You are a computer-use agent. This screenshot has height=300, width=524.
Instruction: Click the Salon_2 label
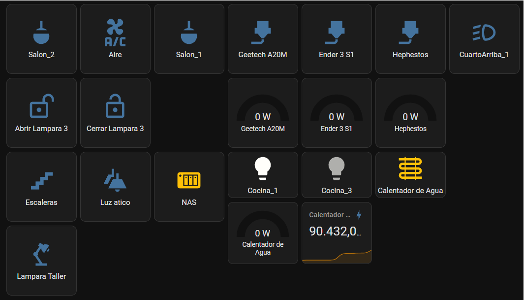(x=41, y=55)
